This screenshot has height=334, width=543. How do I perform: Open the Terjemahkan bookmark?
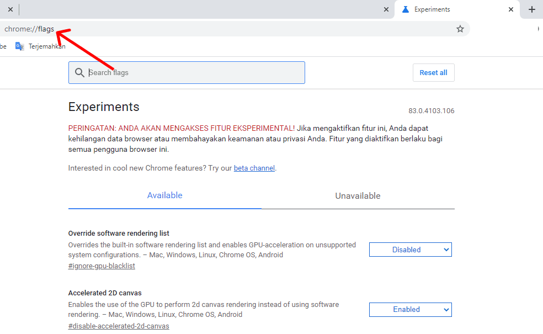(x=47, y=46)
